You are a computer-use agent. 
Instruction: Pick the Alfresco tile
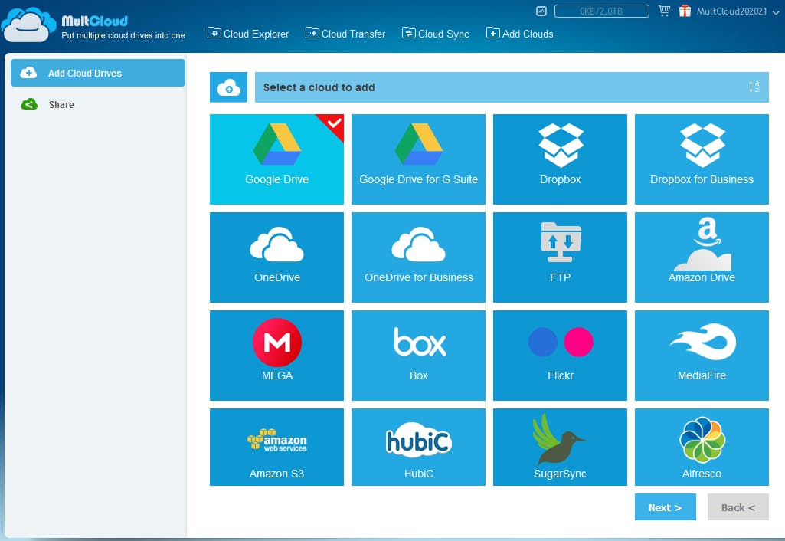[x=702, y=447]
